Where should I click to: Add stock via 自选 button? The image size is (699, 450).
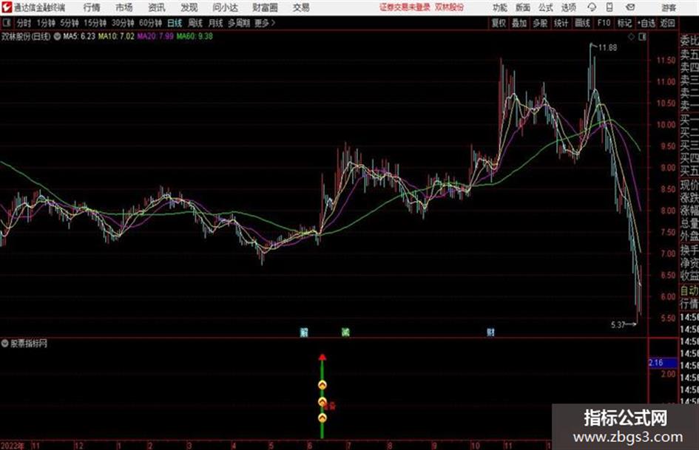click(646, 23)
